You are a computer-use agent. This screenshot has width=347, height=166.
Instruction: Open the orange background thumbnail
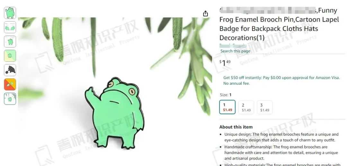pyautogui.click(x=10, y=84)
